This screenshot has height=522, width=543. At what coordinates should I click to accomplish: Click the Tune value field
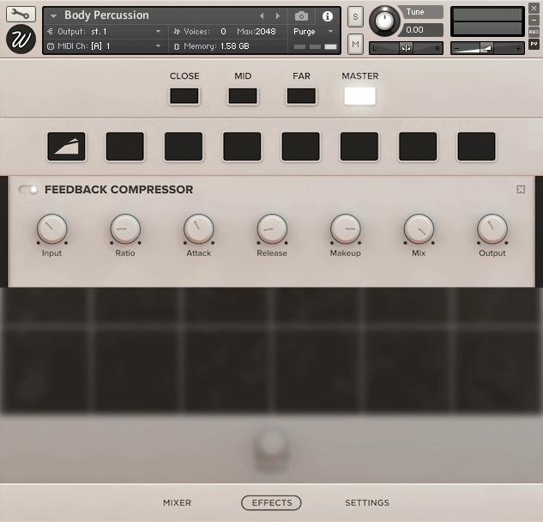424,30
